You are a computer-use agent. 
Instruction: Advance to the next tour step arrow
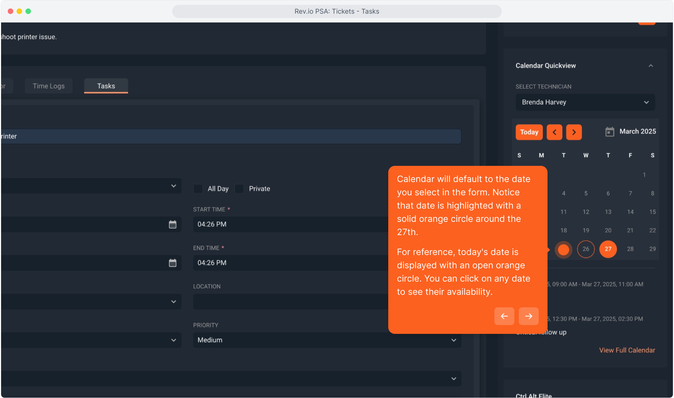coord(528,316)
